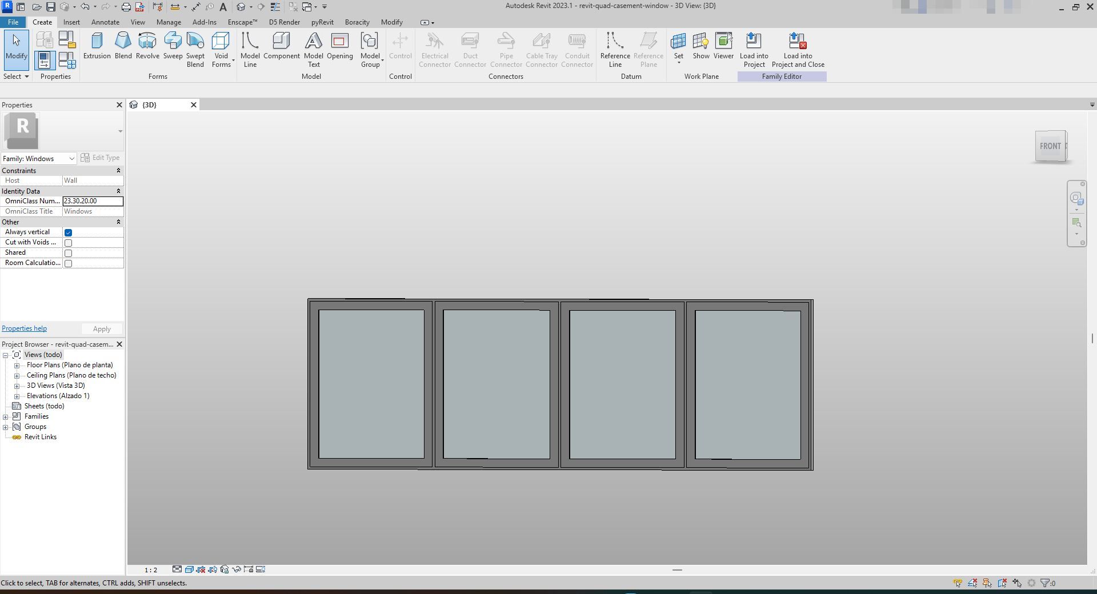Screen dimensions: 1097x594
Task: Create an Opening in the family
Action: point(340,46)
